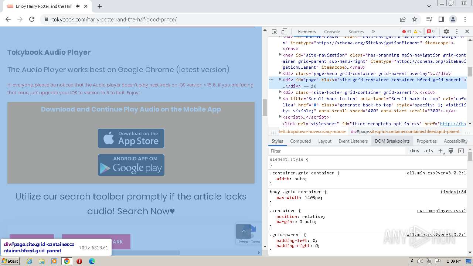Click the tokybook.com address bar
This screenshot has height=266, width=473.
coord(218,19)
